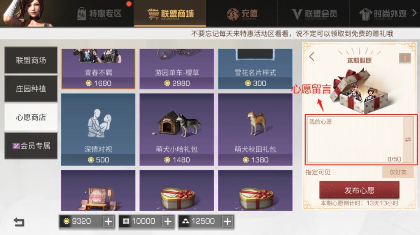Go back using the wish panel left chevron
The image size is (420, 235).
311,56
